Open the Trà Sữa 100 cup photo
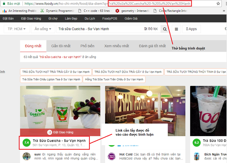The width and height of the screenshot is (227, 163). pos(208,111)
